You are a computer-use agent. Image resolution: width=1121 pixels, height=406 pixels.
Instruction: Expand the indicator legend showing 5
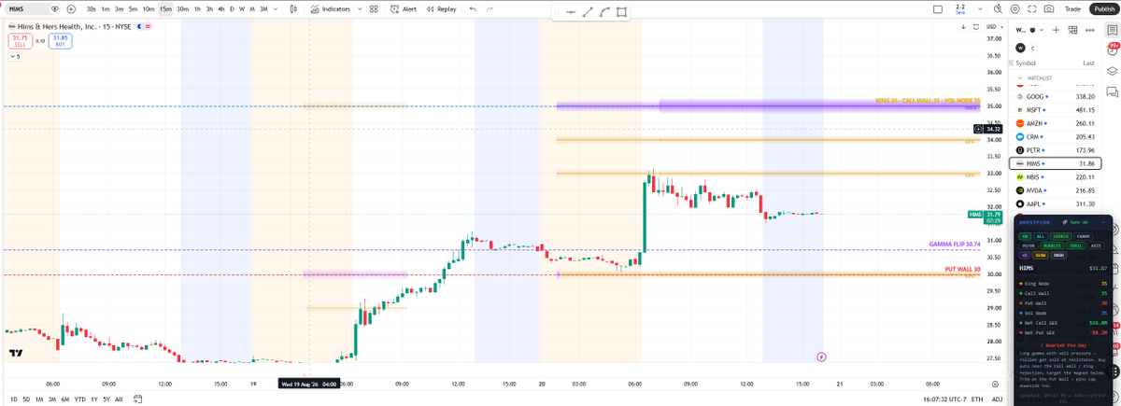(x=14, y=56)
